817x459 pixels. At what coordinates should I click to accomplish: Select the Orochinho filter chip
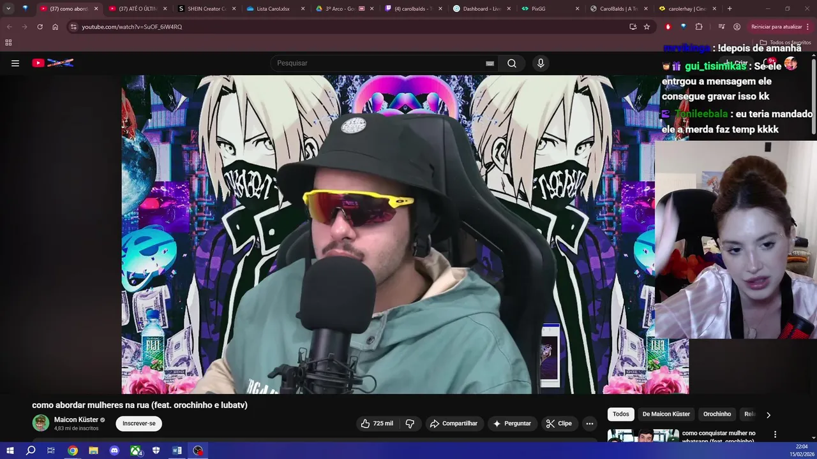coord(717,414)
